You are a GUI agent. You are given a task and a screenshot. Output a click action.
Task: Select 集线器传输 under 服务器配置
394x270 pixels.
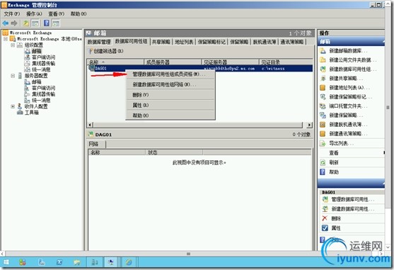[43, 94]
